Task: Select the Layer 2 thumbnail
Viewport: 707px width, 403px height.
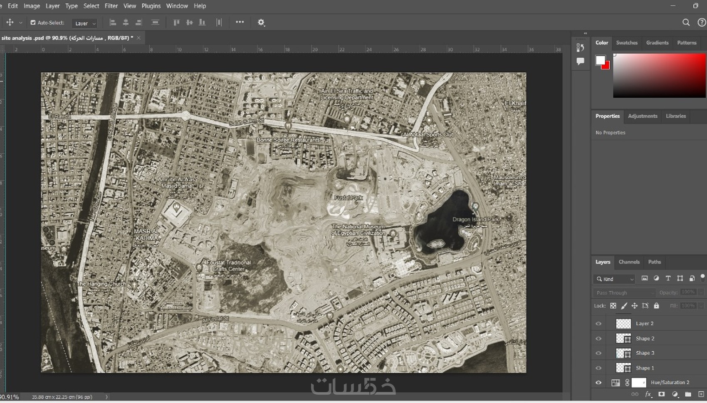Action: coord(623,323)
